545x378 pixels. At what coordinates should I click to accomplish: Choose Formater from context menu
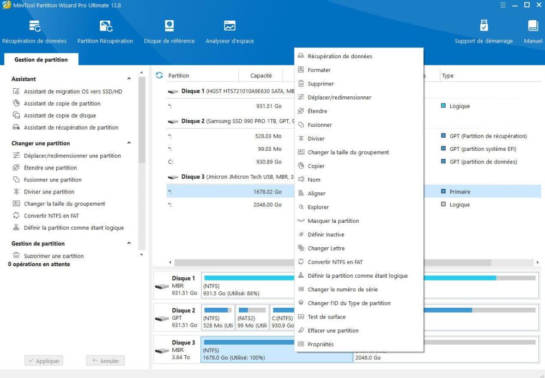click(x=319, y=70)
